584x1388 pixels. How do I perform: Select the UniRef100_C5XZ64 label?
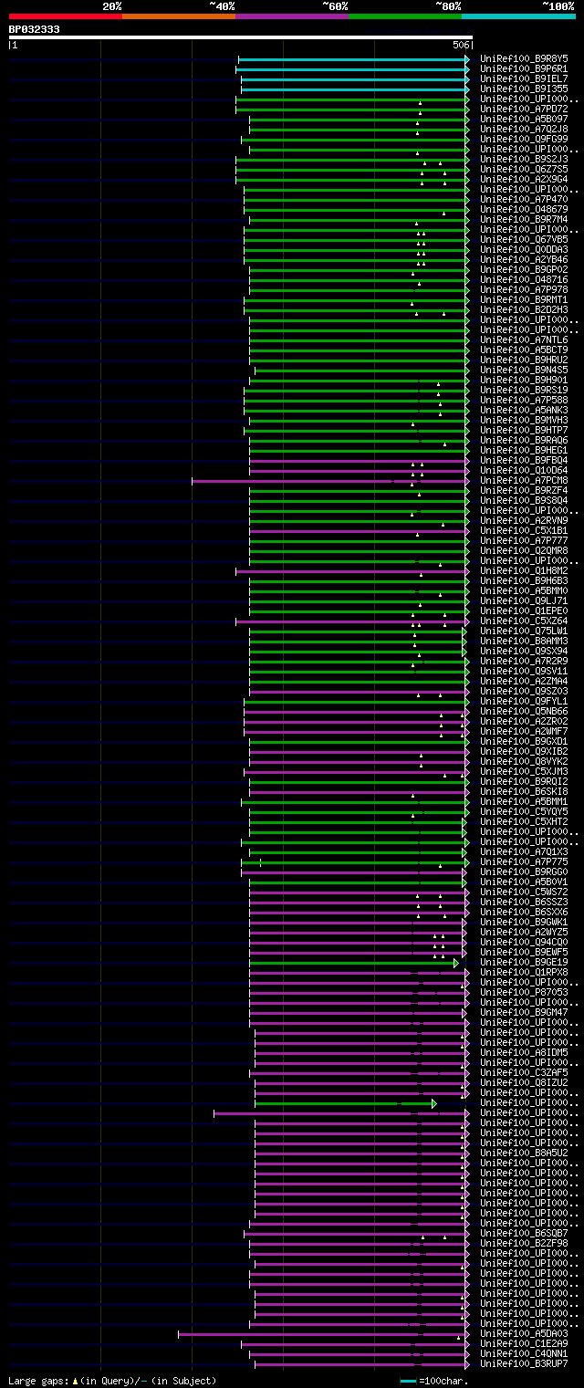pyautogui.click(x=524, y=621)
